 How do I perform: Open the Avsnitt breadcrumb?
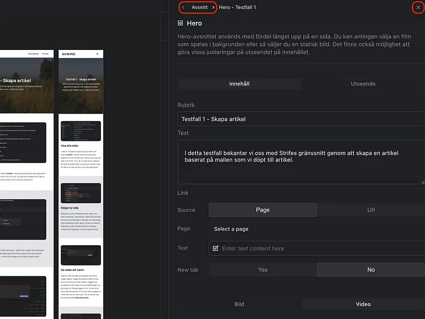(x=199, y=7)
